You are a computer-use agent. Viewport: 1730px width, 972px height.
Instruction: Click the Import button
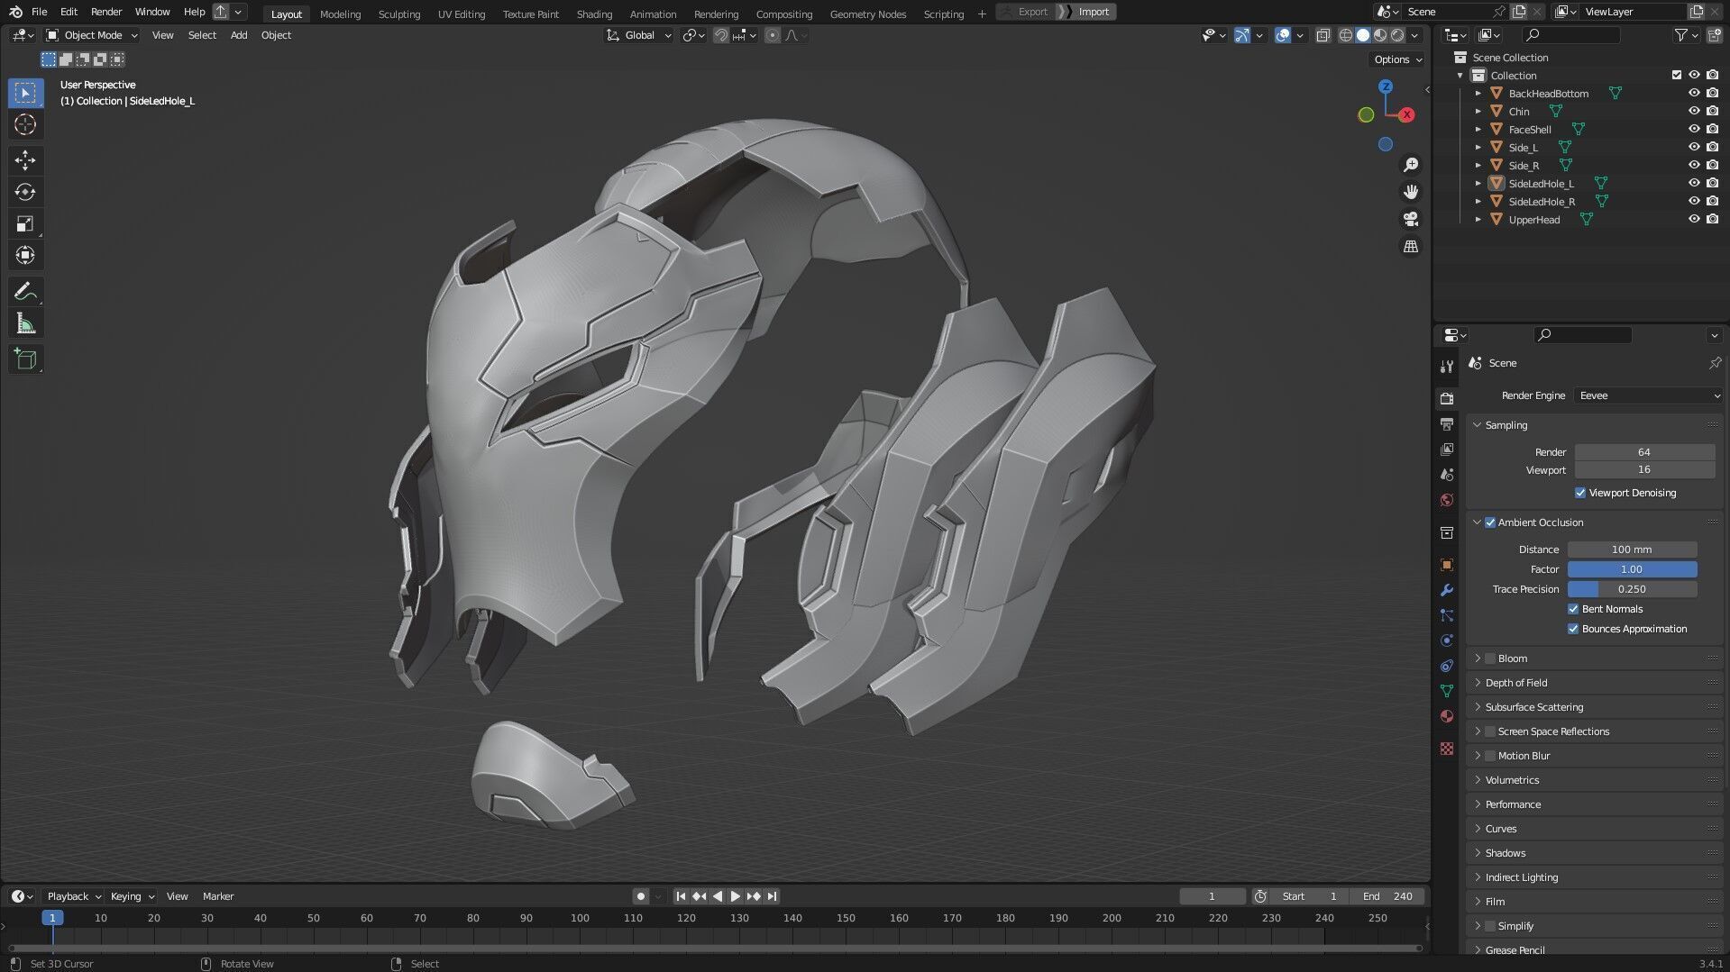(1093, 12)
